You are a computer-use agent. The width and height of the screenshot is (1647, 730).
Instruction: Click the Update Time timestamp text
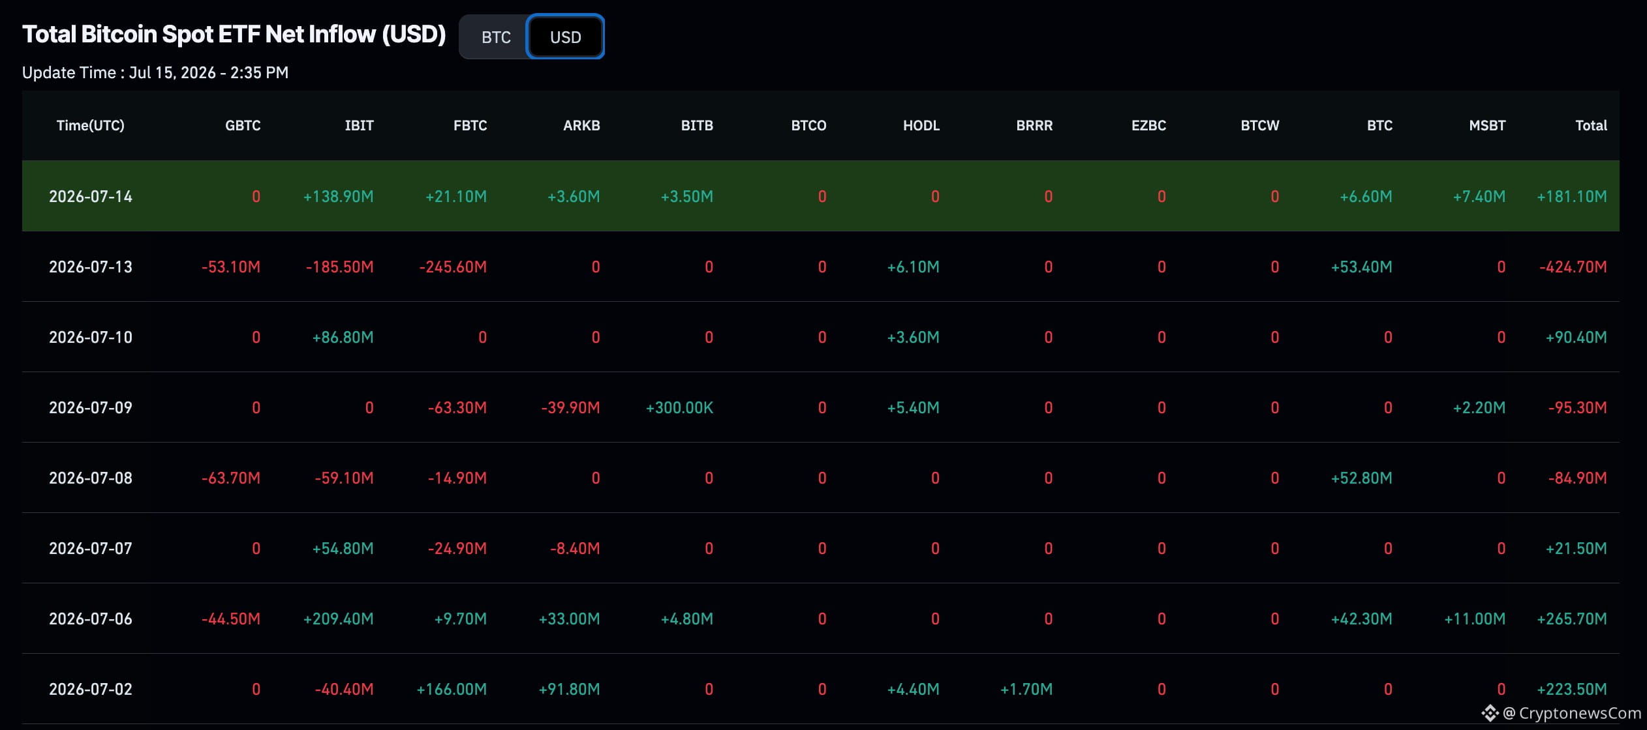pyautogui.click(x=155, y=72)
